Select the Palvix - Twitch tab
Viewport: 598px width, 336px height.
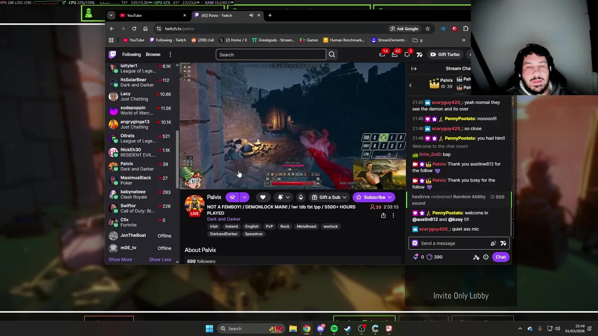228,15
